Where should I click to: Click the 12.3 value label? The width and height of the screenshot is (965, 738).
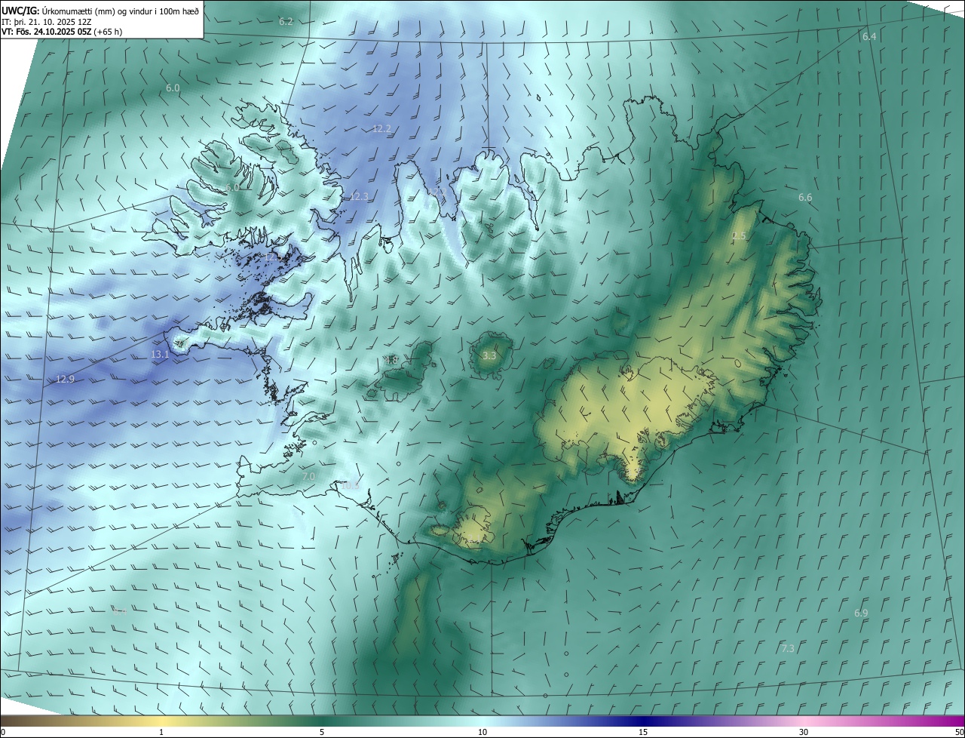click(359, 197)
